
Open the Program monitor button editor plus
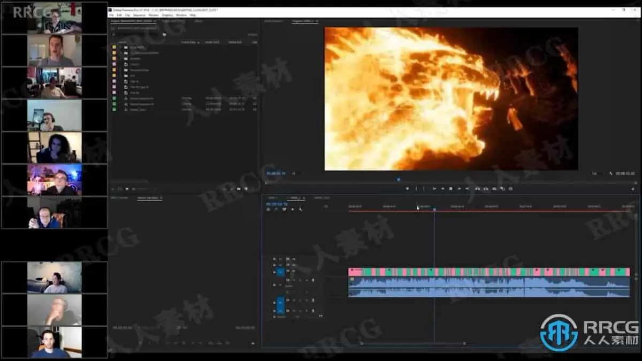pos(633,189)
